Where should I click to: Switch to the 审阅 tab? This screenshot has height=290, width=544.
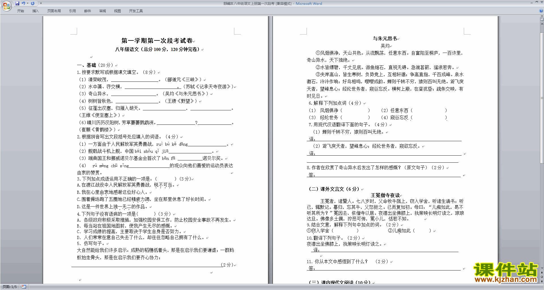pos(103,11)
